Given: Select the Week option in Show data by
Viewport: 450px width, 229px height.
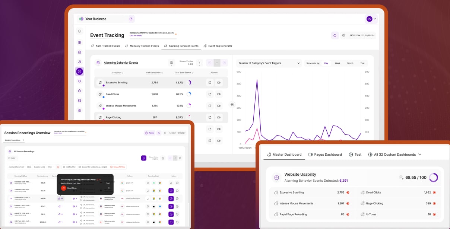Looking at the screenshot, I should [337, 63].
